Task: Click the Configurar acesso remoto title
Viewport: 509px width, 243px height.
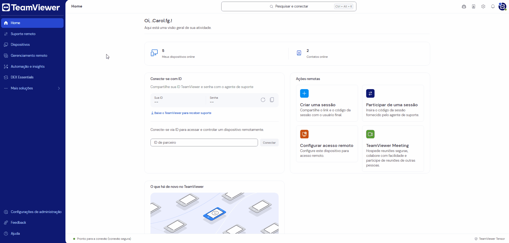Action: (327, 146)
